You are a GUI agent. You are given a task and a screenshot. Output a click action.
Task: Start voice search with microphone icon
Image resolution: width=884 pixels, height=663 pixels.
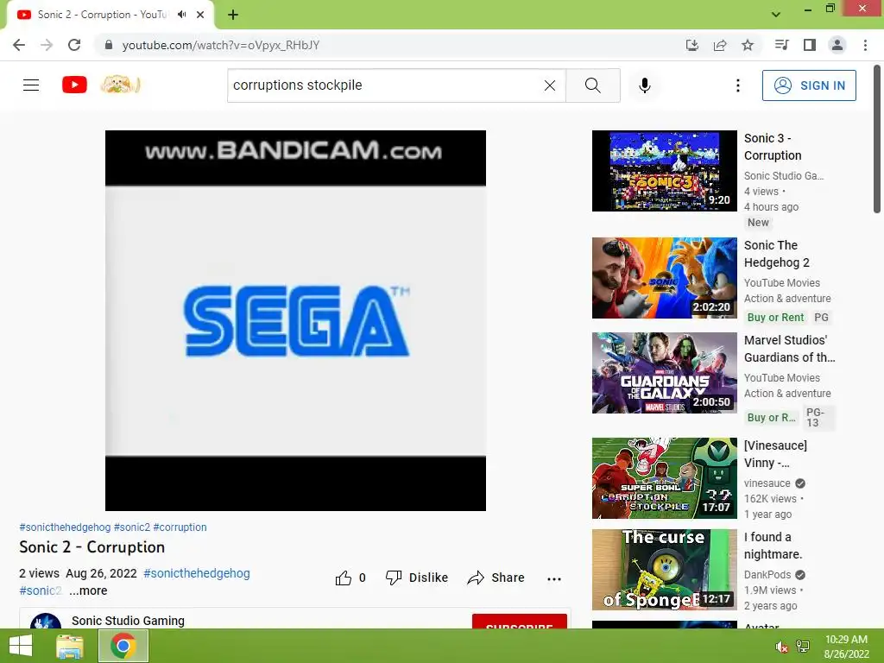point(645,85)
